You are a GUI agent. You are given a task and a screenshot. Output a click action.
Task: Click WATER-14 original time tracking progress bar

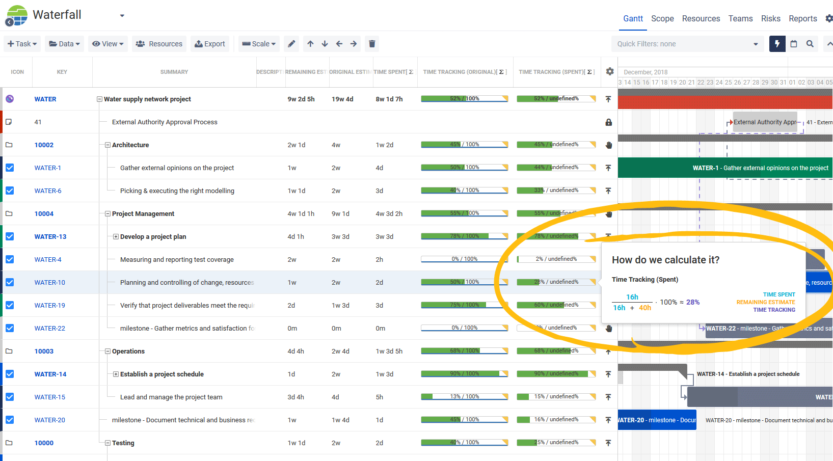pos(464,374)
